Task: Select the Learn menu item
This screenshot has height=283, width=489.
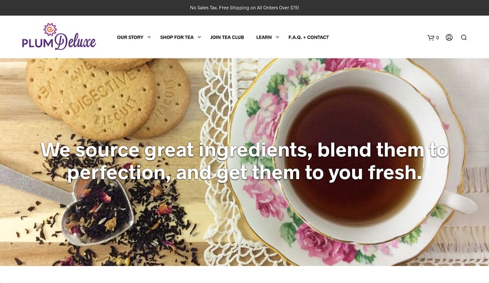Action: tap(264, 37)
